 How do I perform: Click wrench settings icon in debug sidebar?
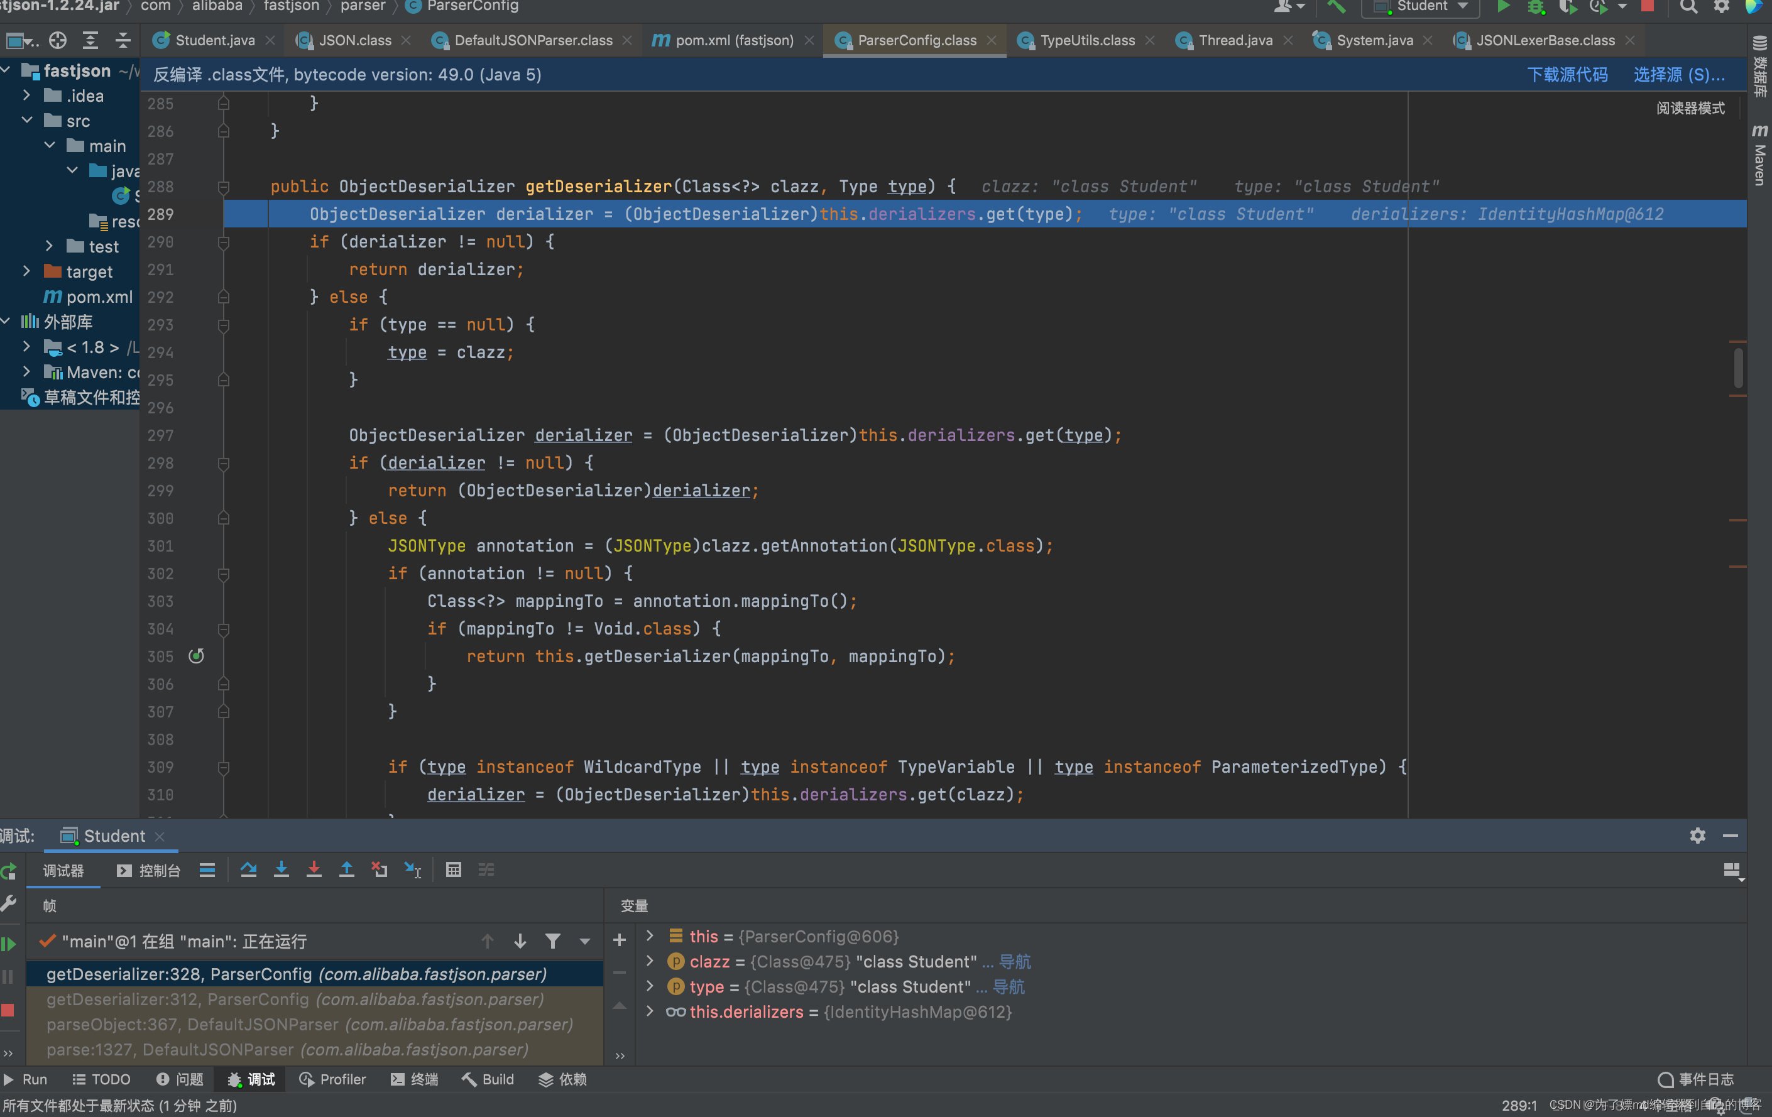9,903
